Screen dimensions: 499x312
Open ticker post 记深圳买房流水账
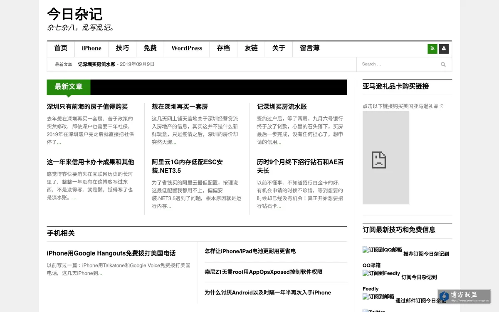pos(97,64)
